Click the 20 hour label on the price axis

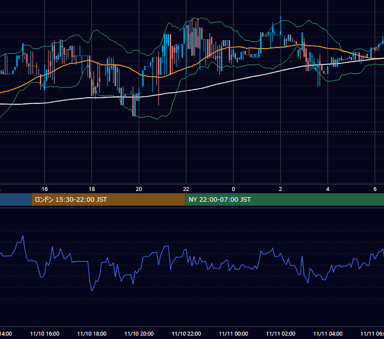139,189
